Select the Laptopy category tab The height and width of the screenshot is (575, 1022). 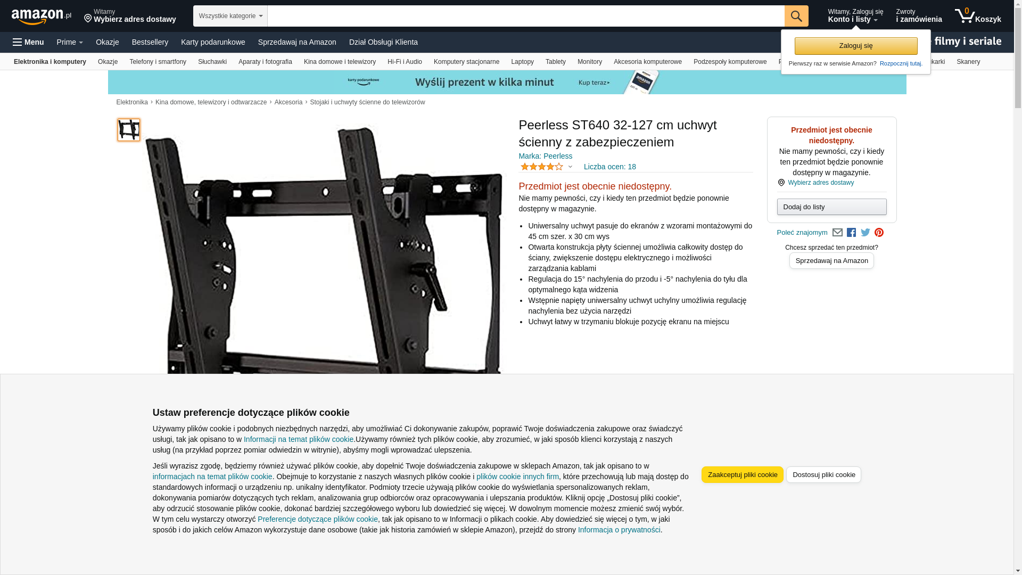click(x=522, y=62)
